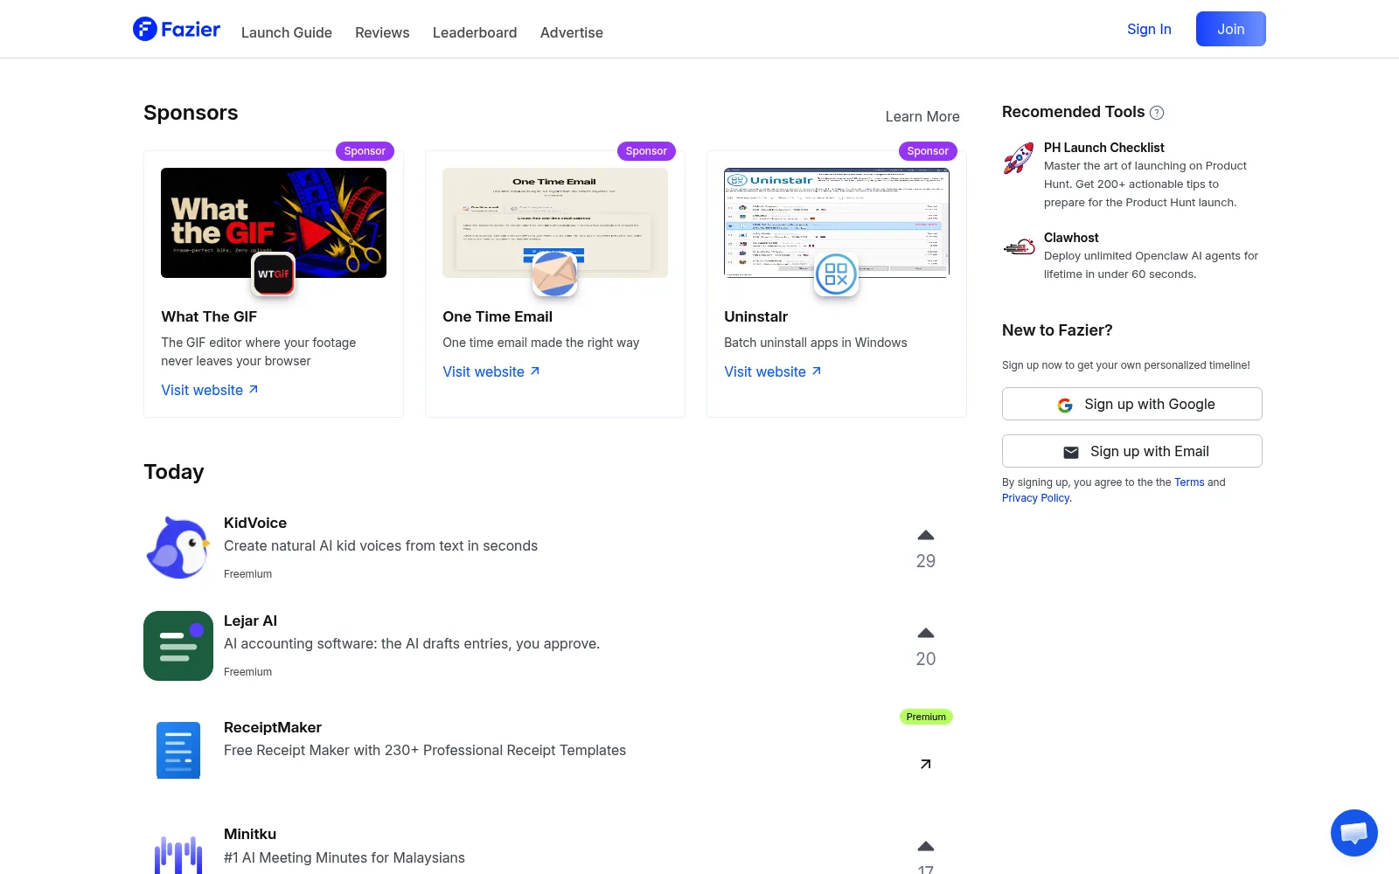Upvote Lejar AI with the arrow above 20
Image resolution: width=1399 pixels, height=874 pixels.
click(x=926, y=633)
